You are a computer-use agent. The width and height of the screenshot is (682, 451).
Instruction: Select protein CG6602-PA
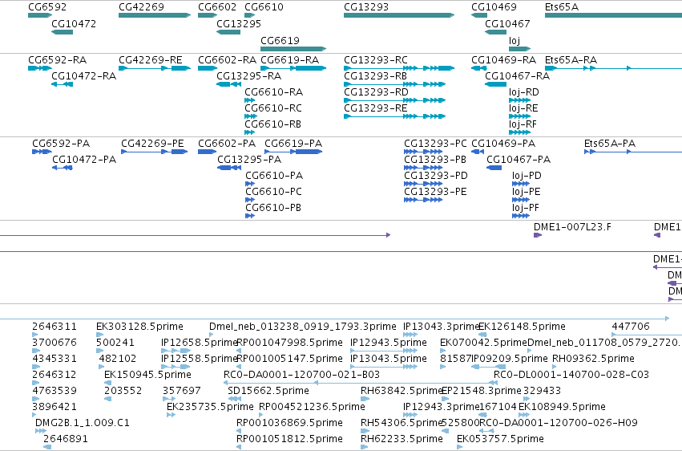227,143
